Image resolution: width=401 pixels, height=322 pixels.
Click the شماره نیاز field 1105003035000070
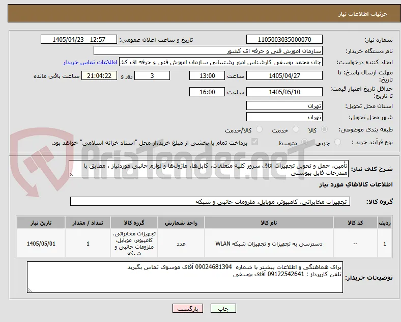pos(284,39)
